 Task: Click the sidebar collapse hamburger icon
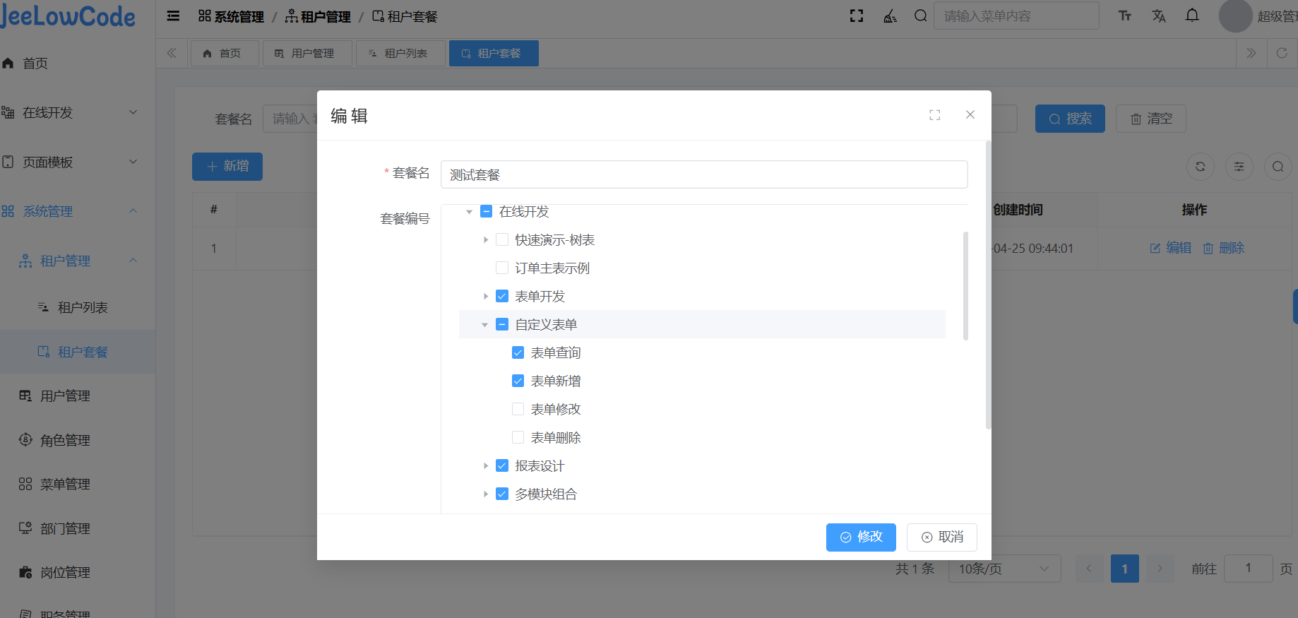[173, 16]
